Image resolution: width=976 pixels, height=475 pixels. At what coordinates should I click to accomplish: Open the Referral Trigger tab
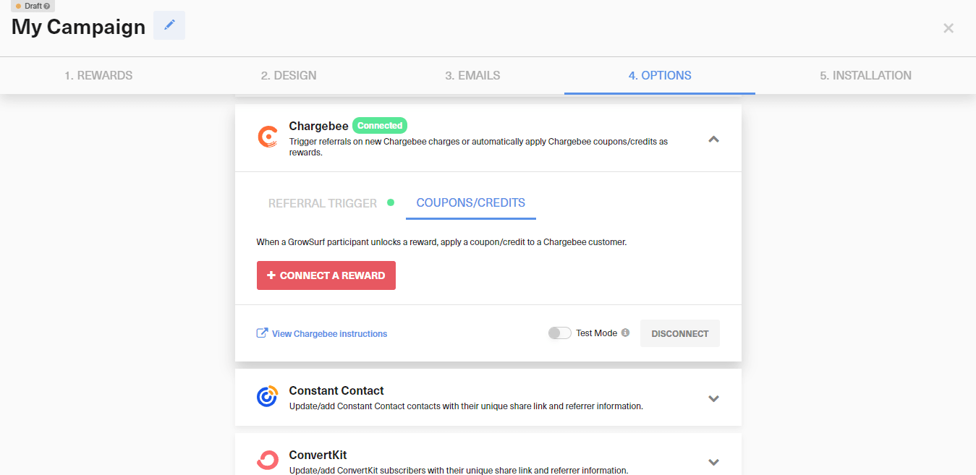point(323,203)
